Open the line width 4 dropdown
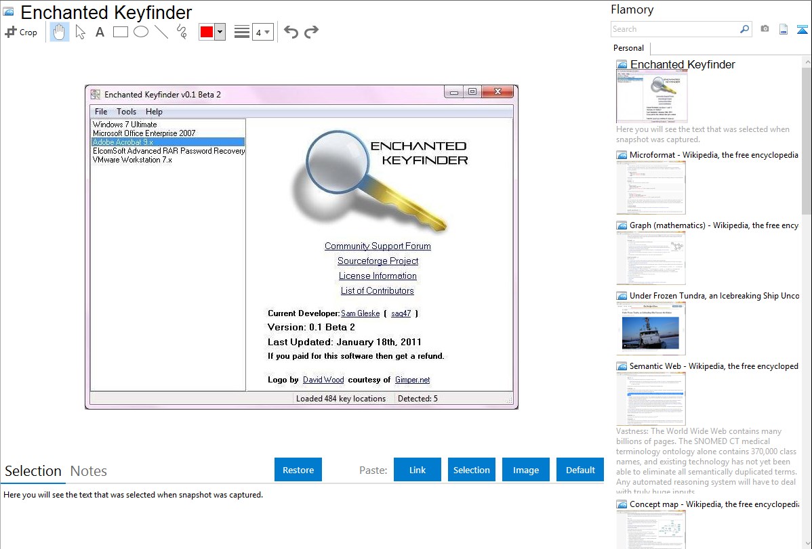This screenshot has width=812, height=549. point(263,32)
